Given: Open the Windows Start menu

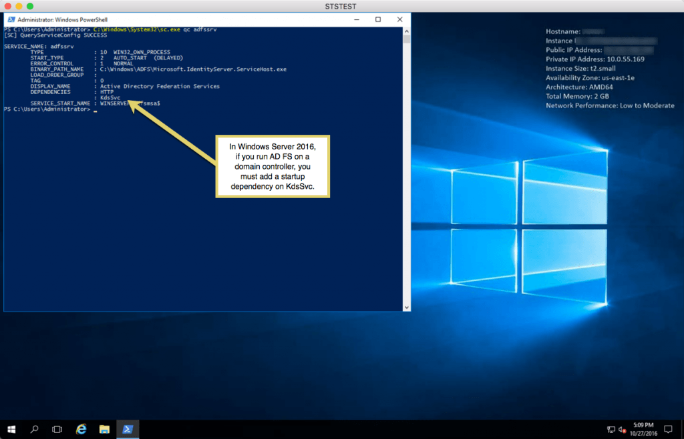Looking at the screenshot, I should (11, 430).
